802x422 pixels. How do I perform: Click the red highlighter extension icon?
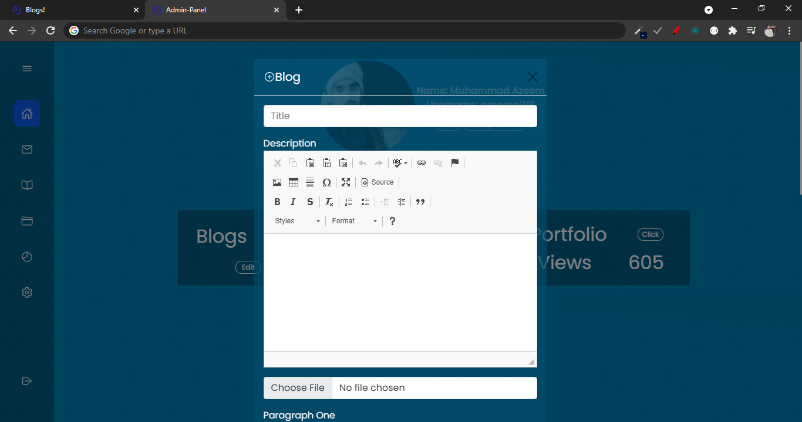tap(676, 30)
